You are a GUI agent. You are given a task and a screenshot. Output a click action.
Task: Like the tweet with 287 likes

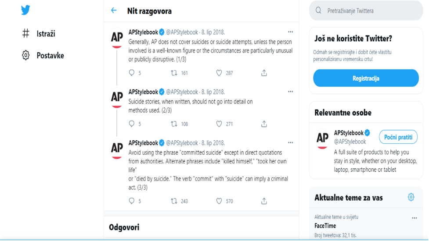[x=219, y=73]
